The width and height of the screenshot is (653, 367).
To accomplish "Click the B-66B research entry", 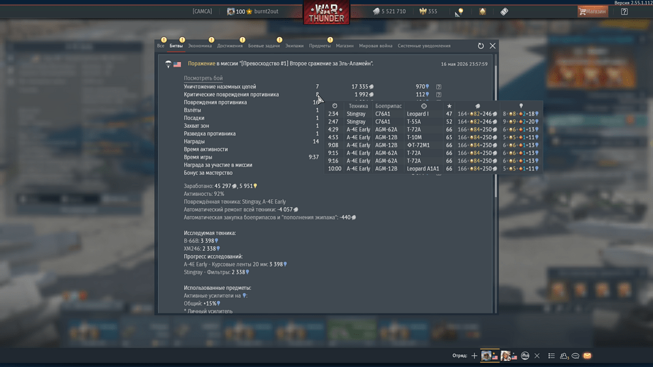I will pyautogui.click(x=201, y=241).
